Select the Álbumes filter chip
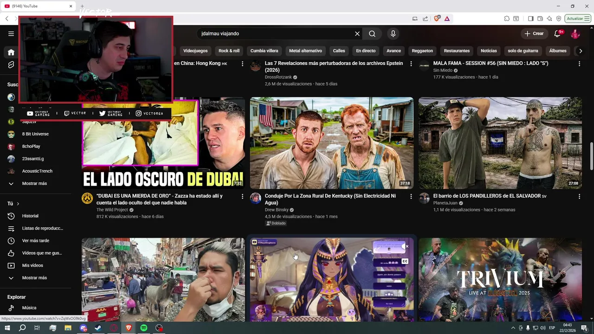This screenshot has height=334, width=594. [558, 51]
